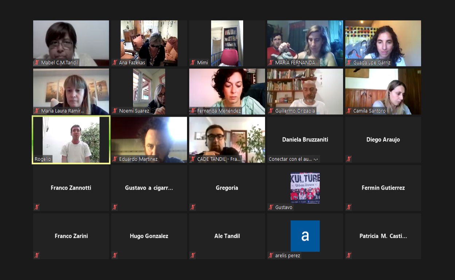Click muted mic icon next to Mimi

[x=192, y=63]
